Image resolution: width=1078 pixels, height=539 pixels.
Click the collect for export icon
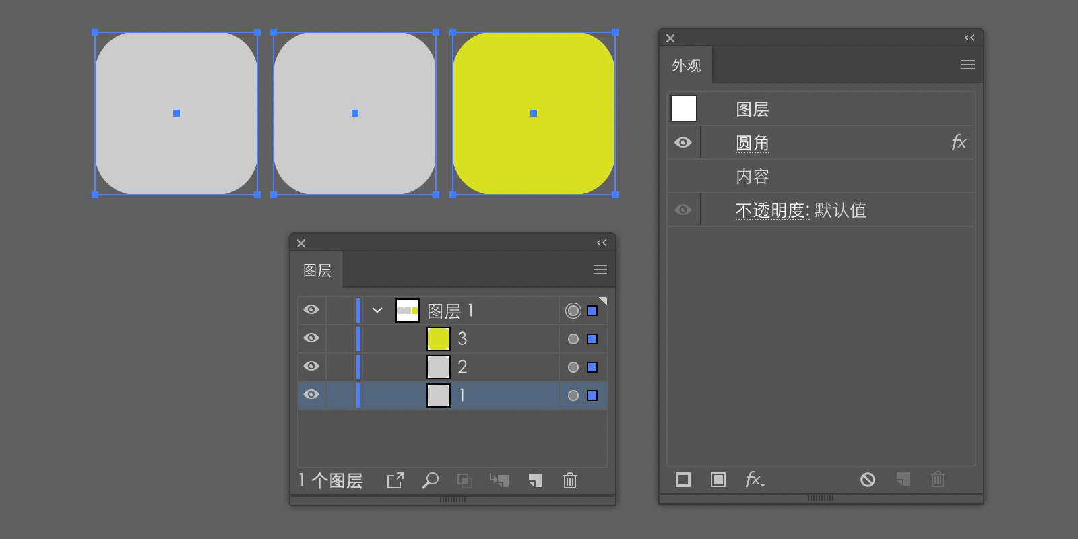(395, 480)
